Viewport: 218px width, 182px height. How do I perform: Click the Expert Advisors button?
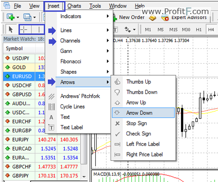click(x=184, y=18)
